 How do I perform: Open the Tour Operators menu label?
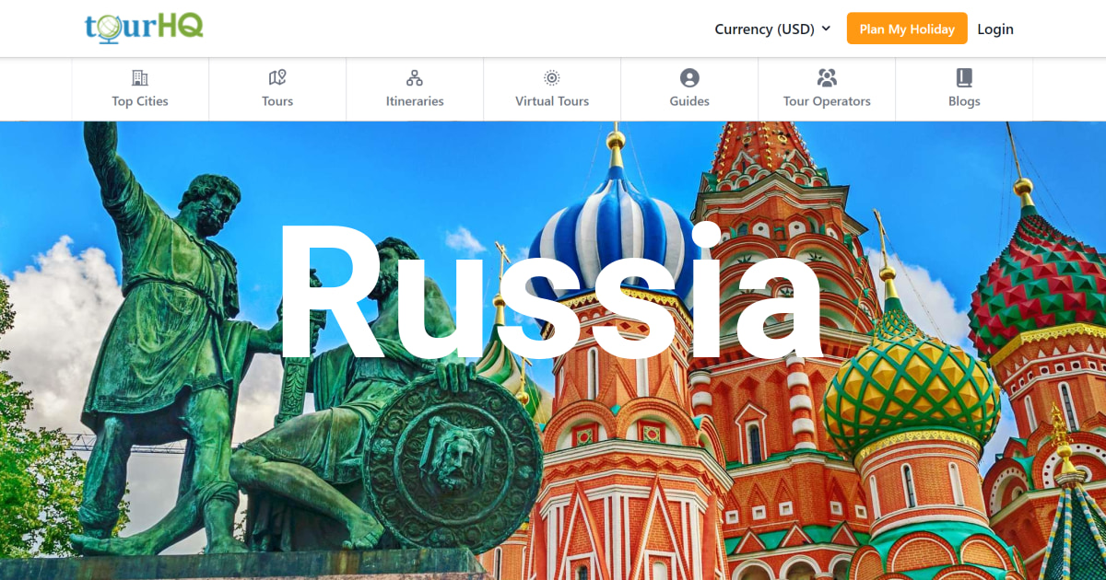pos(827,101)
